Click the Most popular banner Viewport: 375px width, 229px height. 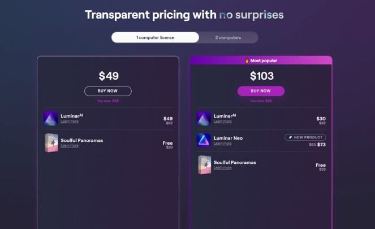tap(261, 61)
